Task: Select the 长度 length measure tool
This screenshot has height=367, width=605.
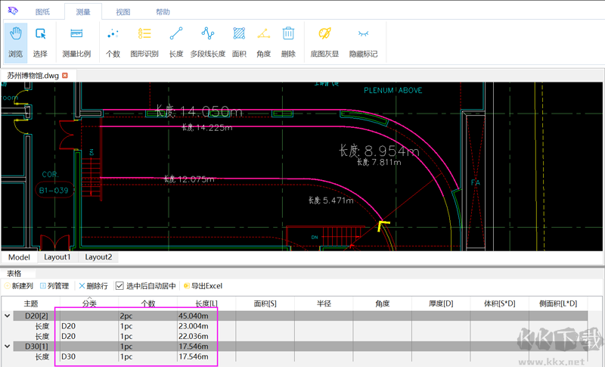Action: pos(176,42)
